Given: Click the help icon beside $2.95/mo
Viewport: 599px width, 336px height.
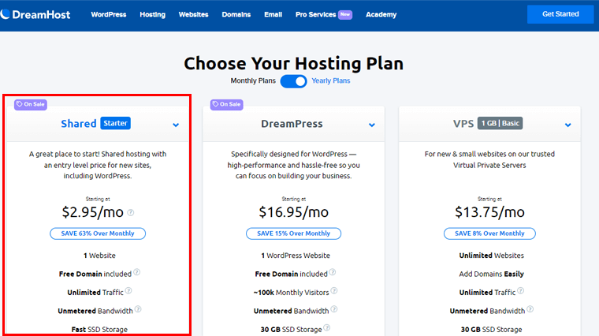Looking at the screenshot, I should (131, 212).
